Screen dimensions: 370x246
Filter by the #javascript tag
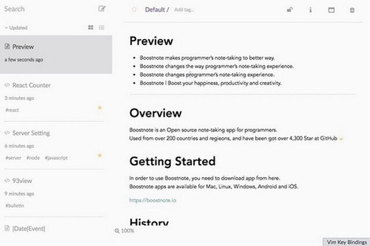coord(56,158)
